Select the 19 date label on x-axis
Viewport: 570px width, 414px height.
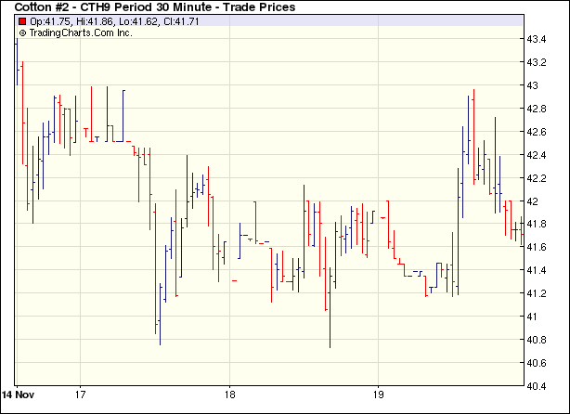(379, 393)
